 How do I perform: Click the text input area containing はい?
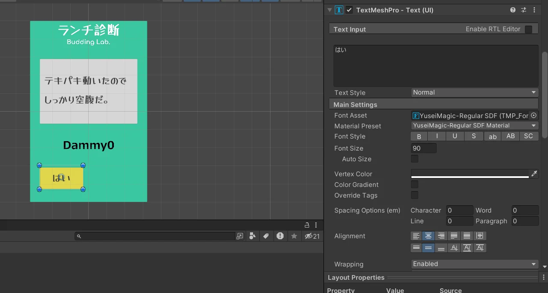436,66
